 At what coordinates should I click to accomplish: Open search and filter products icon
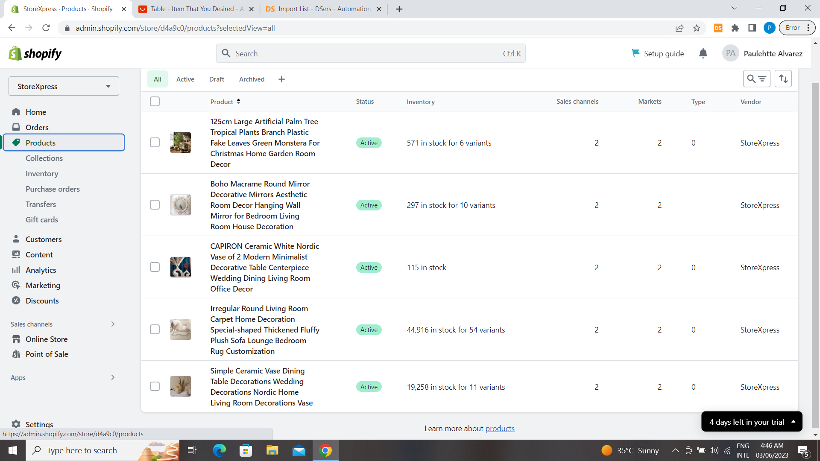pyautogui.click(x=756, y=79)
